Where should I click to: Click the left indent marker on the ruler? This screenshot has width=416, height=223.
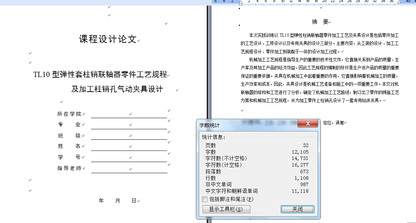241,3
